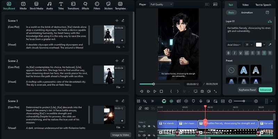Image resolution: width=278 pixels, height=139 pixels.
Task: Take a snapshot of the preview
Action: [x=202, y=91]
